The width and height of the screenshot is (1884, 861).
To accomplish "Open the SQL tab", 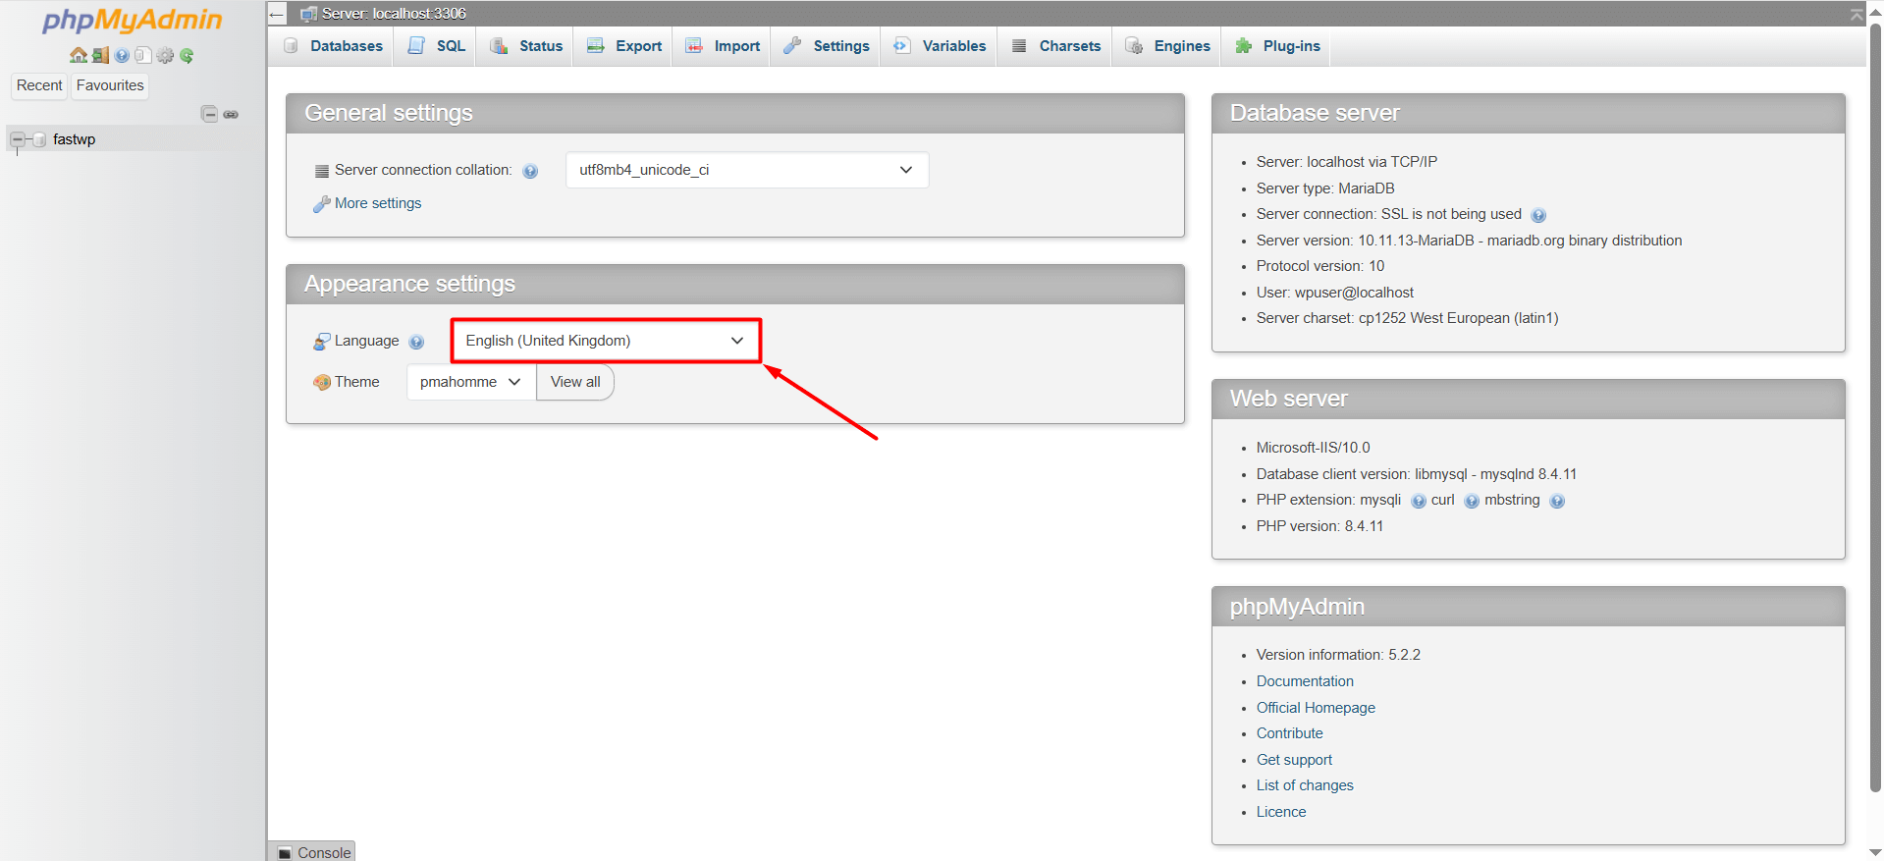I will (x=437, y=46).
